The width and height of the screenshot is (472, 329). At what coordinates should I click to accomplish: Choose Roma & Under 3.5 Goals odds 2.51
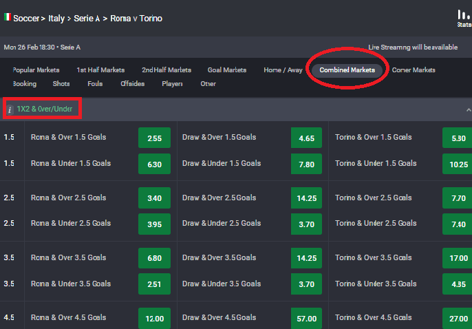[155, 284]
